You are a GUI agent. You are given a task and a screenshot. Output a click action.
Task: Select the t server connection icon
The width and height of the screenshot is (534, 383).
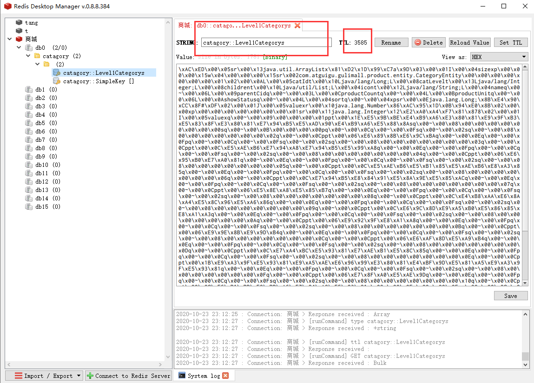19,31
